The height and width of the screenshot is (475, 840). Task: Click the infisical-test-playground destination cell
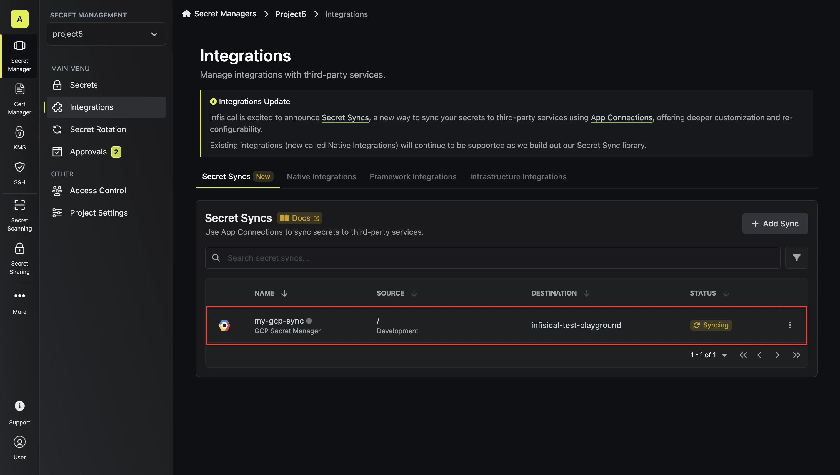point(576,325)
